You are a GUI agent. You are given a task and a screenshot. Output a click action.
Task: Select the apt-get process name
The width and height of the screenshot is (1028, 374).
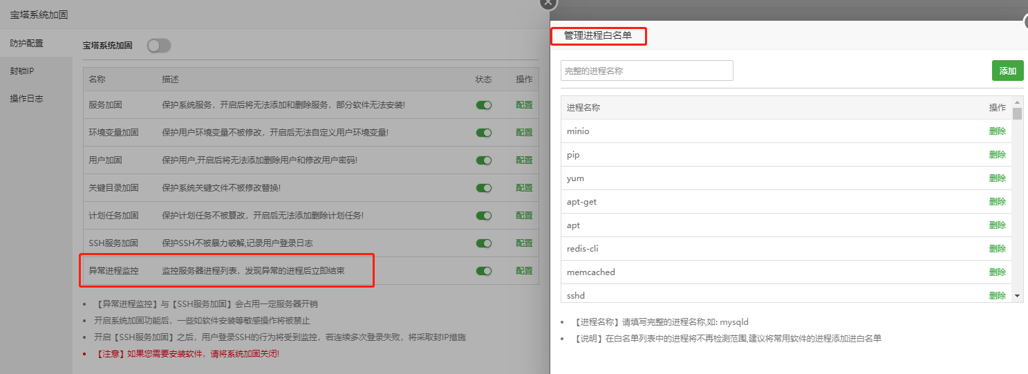581,202
